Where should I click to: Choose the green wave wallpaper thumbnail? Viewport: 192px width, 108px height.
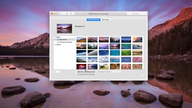pos(126,46)
